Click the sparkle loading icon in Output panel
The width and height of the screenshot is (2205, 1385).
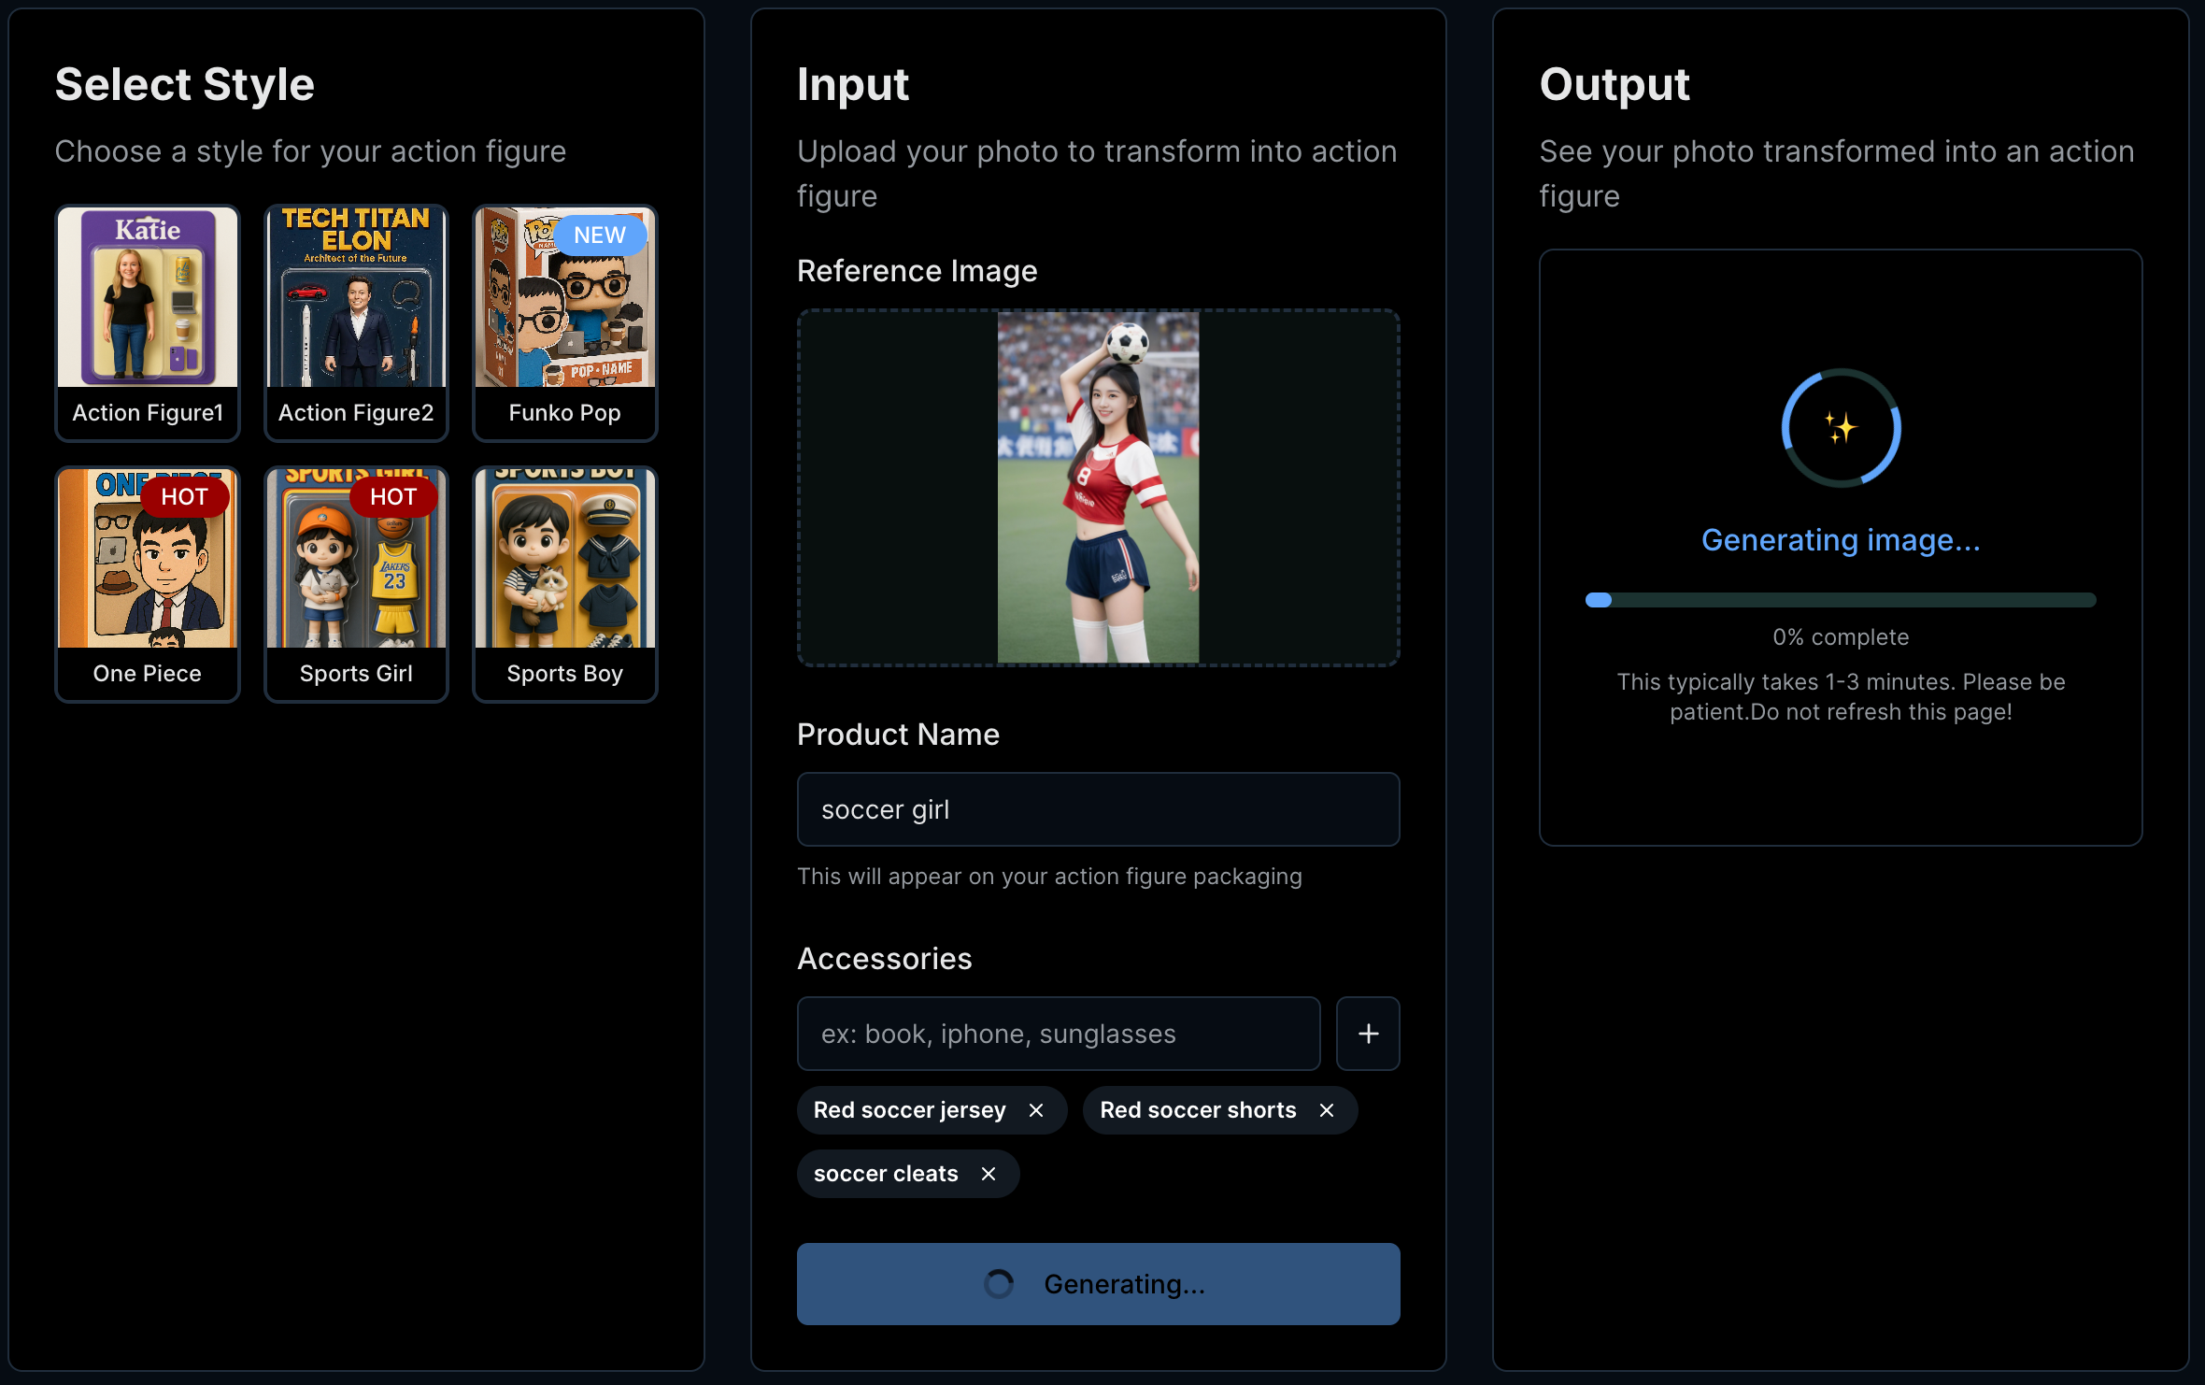[x=1840, y=428]
